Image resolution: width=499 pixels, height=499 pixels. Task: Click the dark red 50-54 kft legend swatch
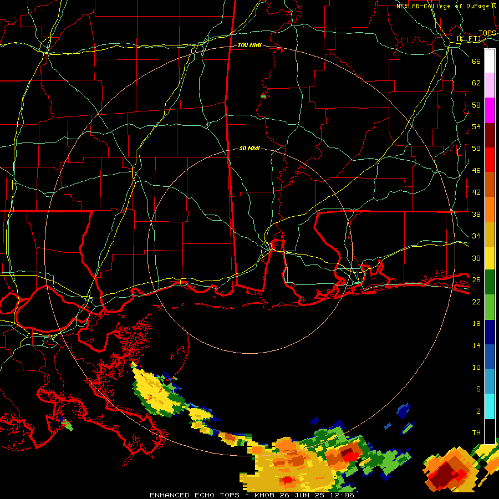tap(490, 135)
